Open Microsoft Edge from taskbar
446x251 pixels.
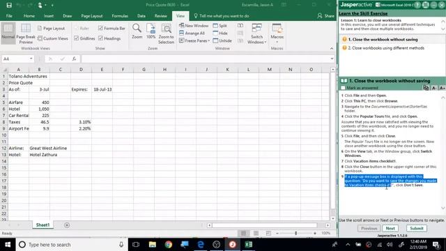click(201, 245)
